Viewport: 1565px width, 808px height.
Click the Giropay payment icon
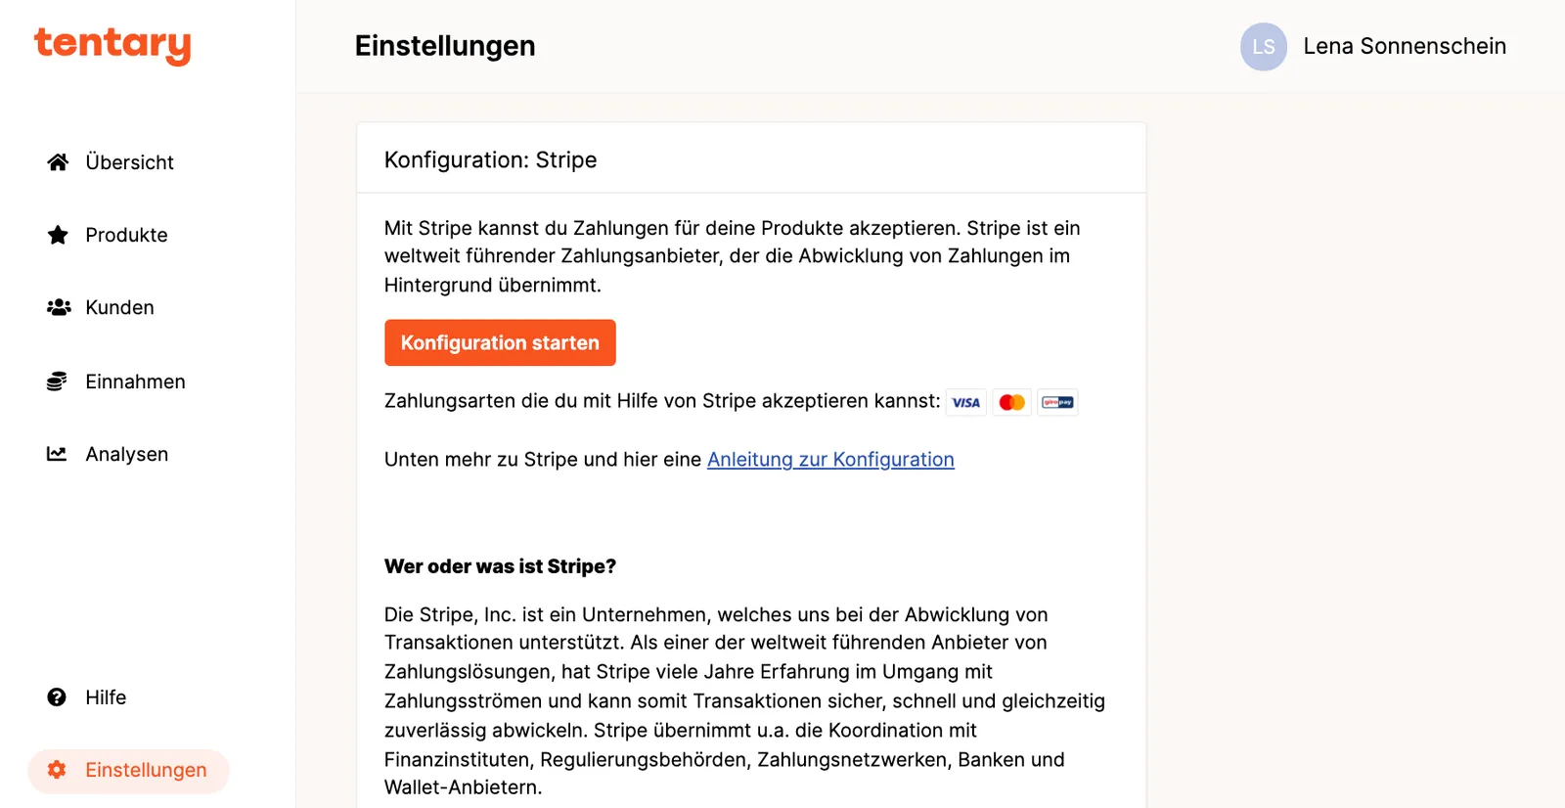(x=1057, y=402)
